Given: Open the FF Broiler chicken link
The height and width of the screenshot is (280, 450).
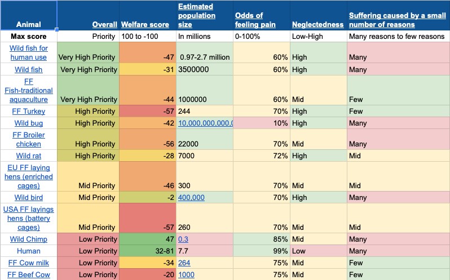Looking at the screenshot, I should (x=28, y=139).
